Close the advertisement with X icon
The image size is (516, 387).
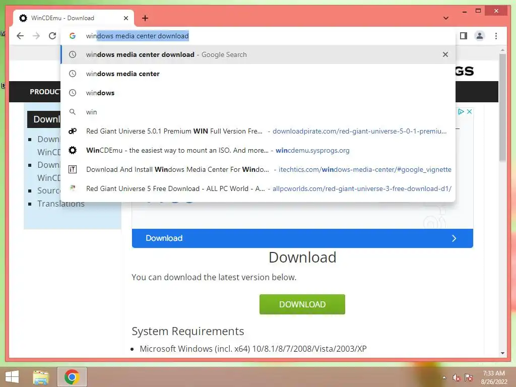click(x=470, y=111)
